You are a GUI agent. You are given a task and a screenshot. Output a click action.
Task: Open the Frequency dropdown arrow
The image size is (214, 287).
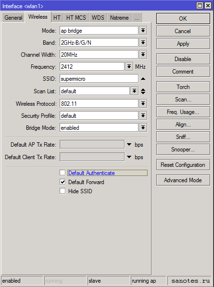(x=129, y=67)
